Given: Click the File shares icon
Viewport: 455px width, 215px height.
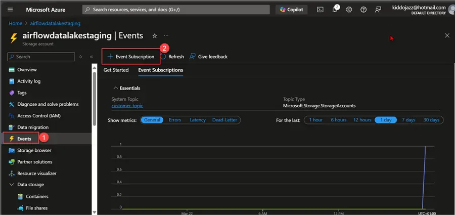Looking at the screenshot, I should 20,208.
